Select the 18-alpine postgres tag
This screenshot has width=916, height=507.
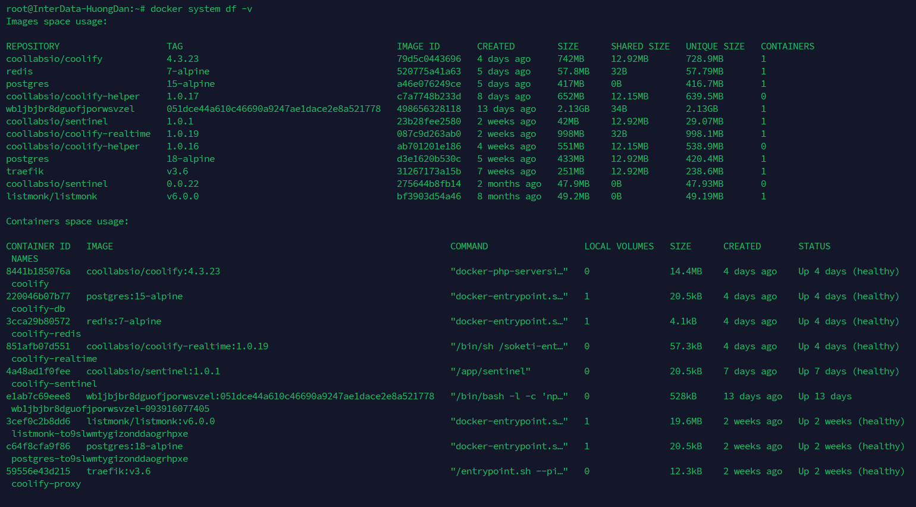pyautogui.click(x=190, y=159)
